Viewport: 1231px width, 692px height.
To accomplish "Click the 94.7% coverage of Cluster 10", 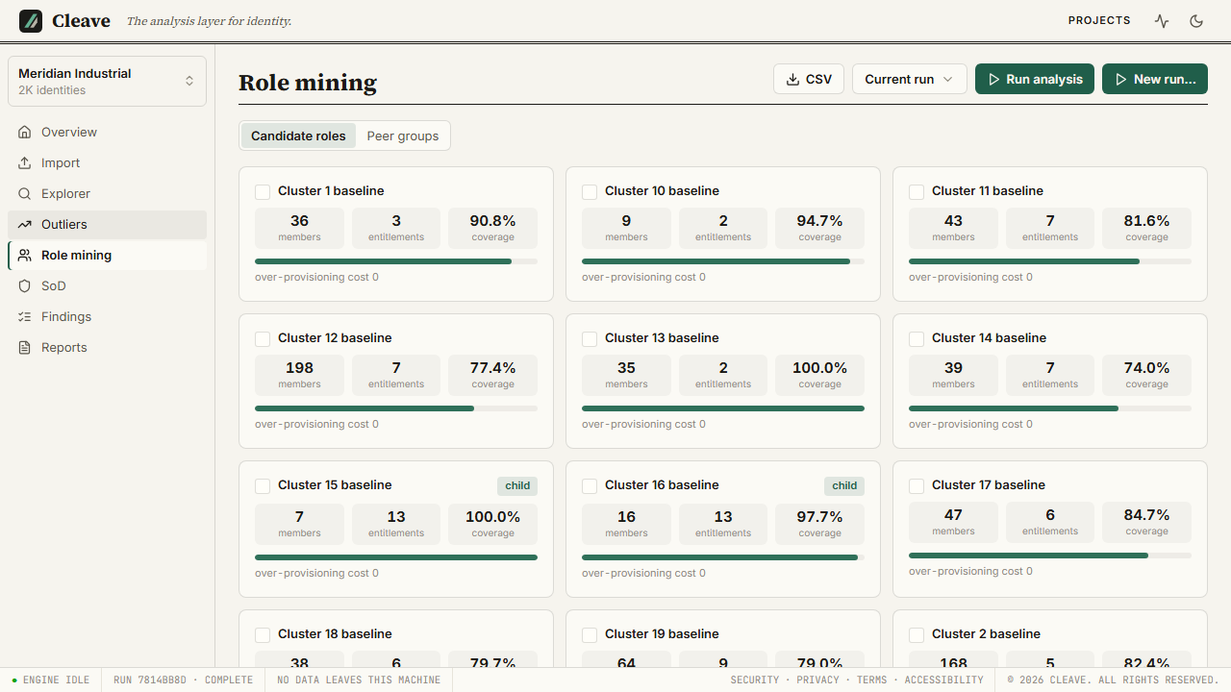I will point(819,228).
